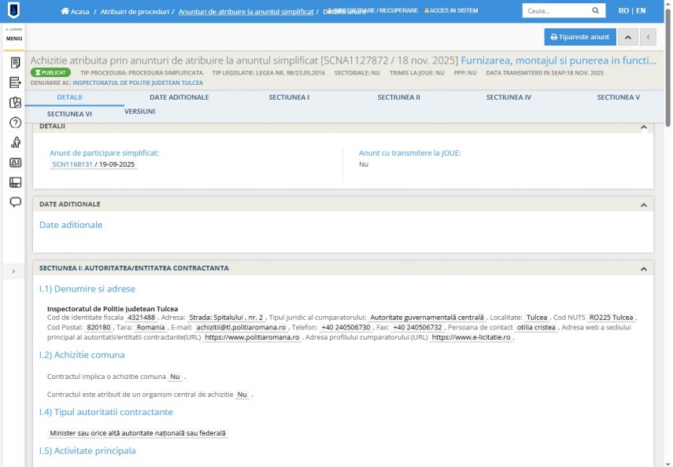Click the search magnifier icon

(x=596, y=12)
